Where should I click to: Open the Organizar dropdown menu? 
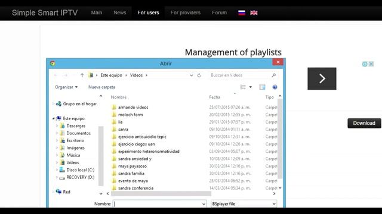coord(66,87)
